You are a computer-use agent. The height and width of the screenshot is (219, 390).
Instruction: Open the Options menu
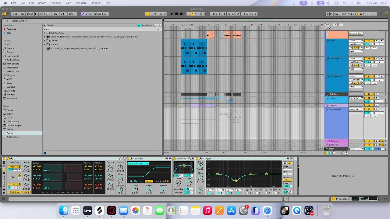(x=95, y=3)
